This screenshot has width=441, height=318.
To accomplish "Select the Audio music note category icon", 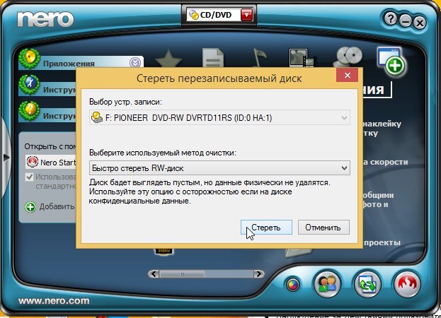I will pyautogui.click(x=259, y=57).
